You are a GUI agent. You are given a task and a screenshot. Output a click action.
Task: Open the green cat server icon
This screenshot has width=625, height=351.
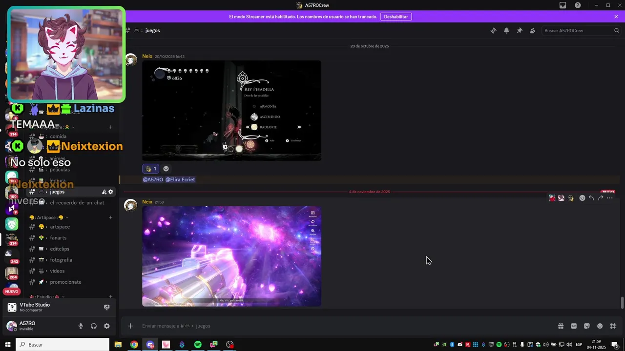point(12,224)
